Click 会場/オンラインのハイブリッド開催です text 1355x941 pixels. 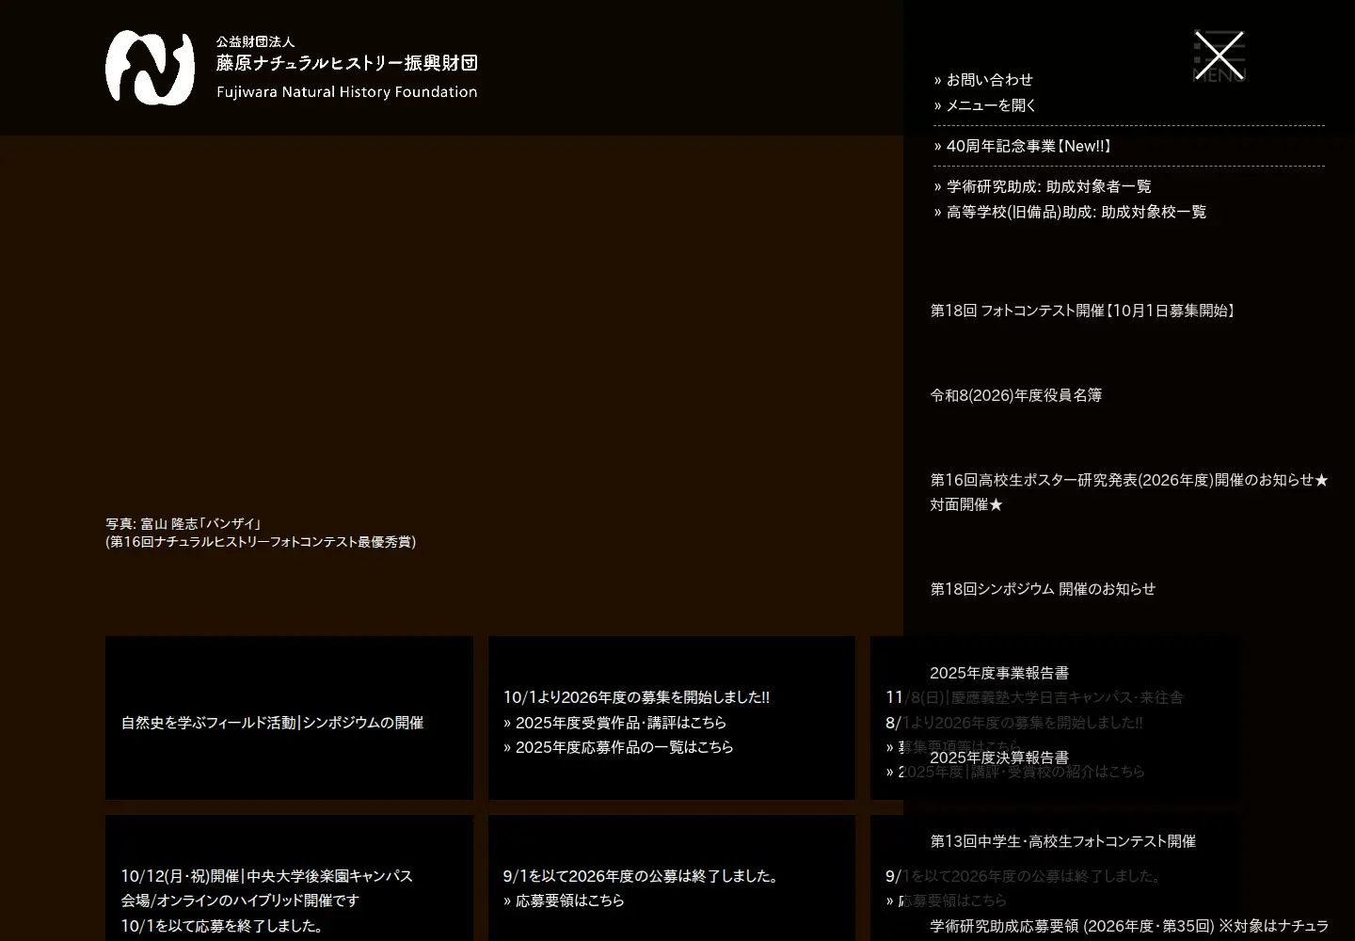click(x=240, y=901)
